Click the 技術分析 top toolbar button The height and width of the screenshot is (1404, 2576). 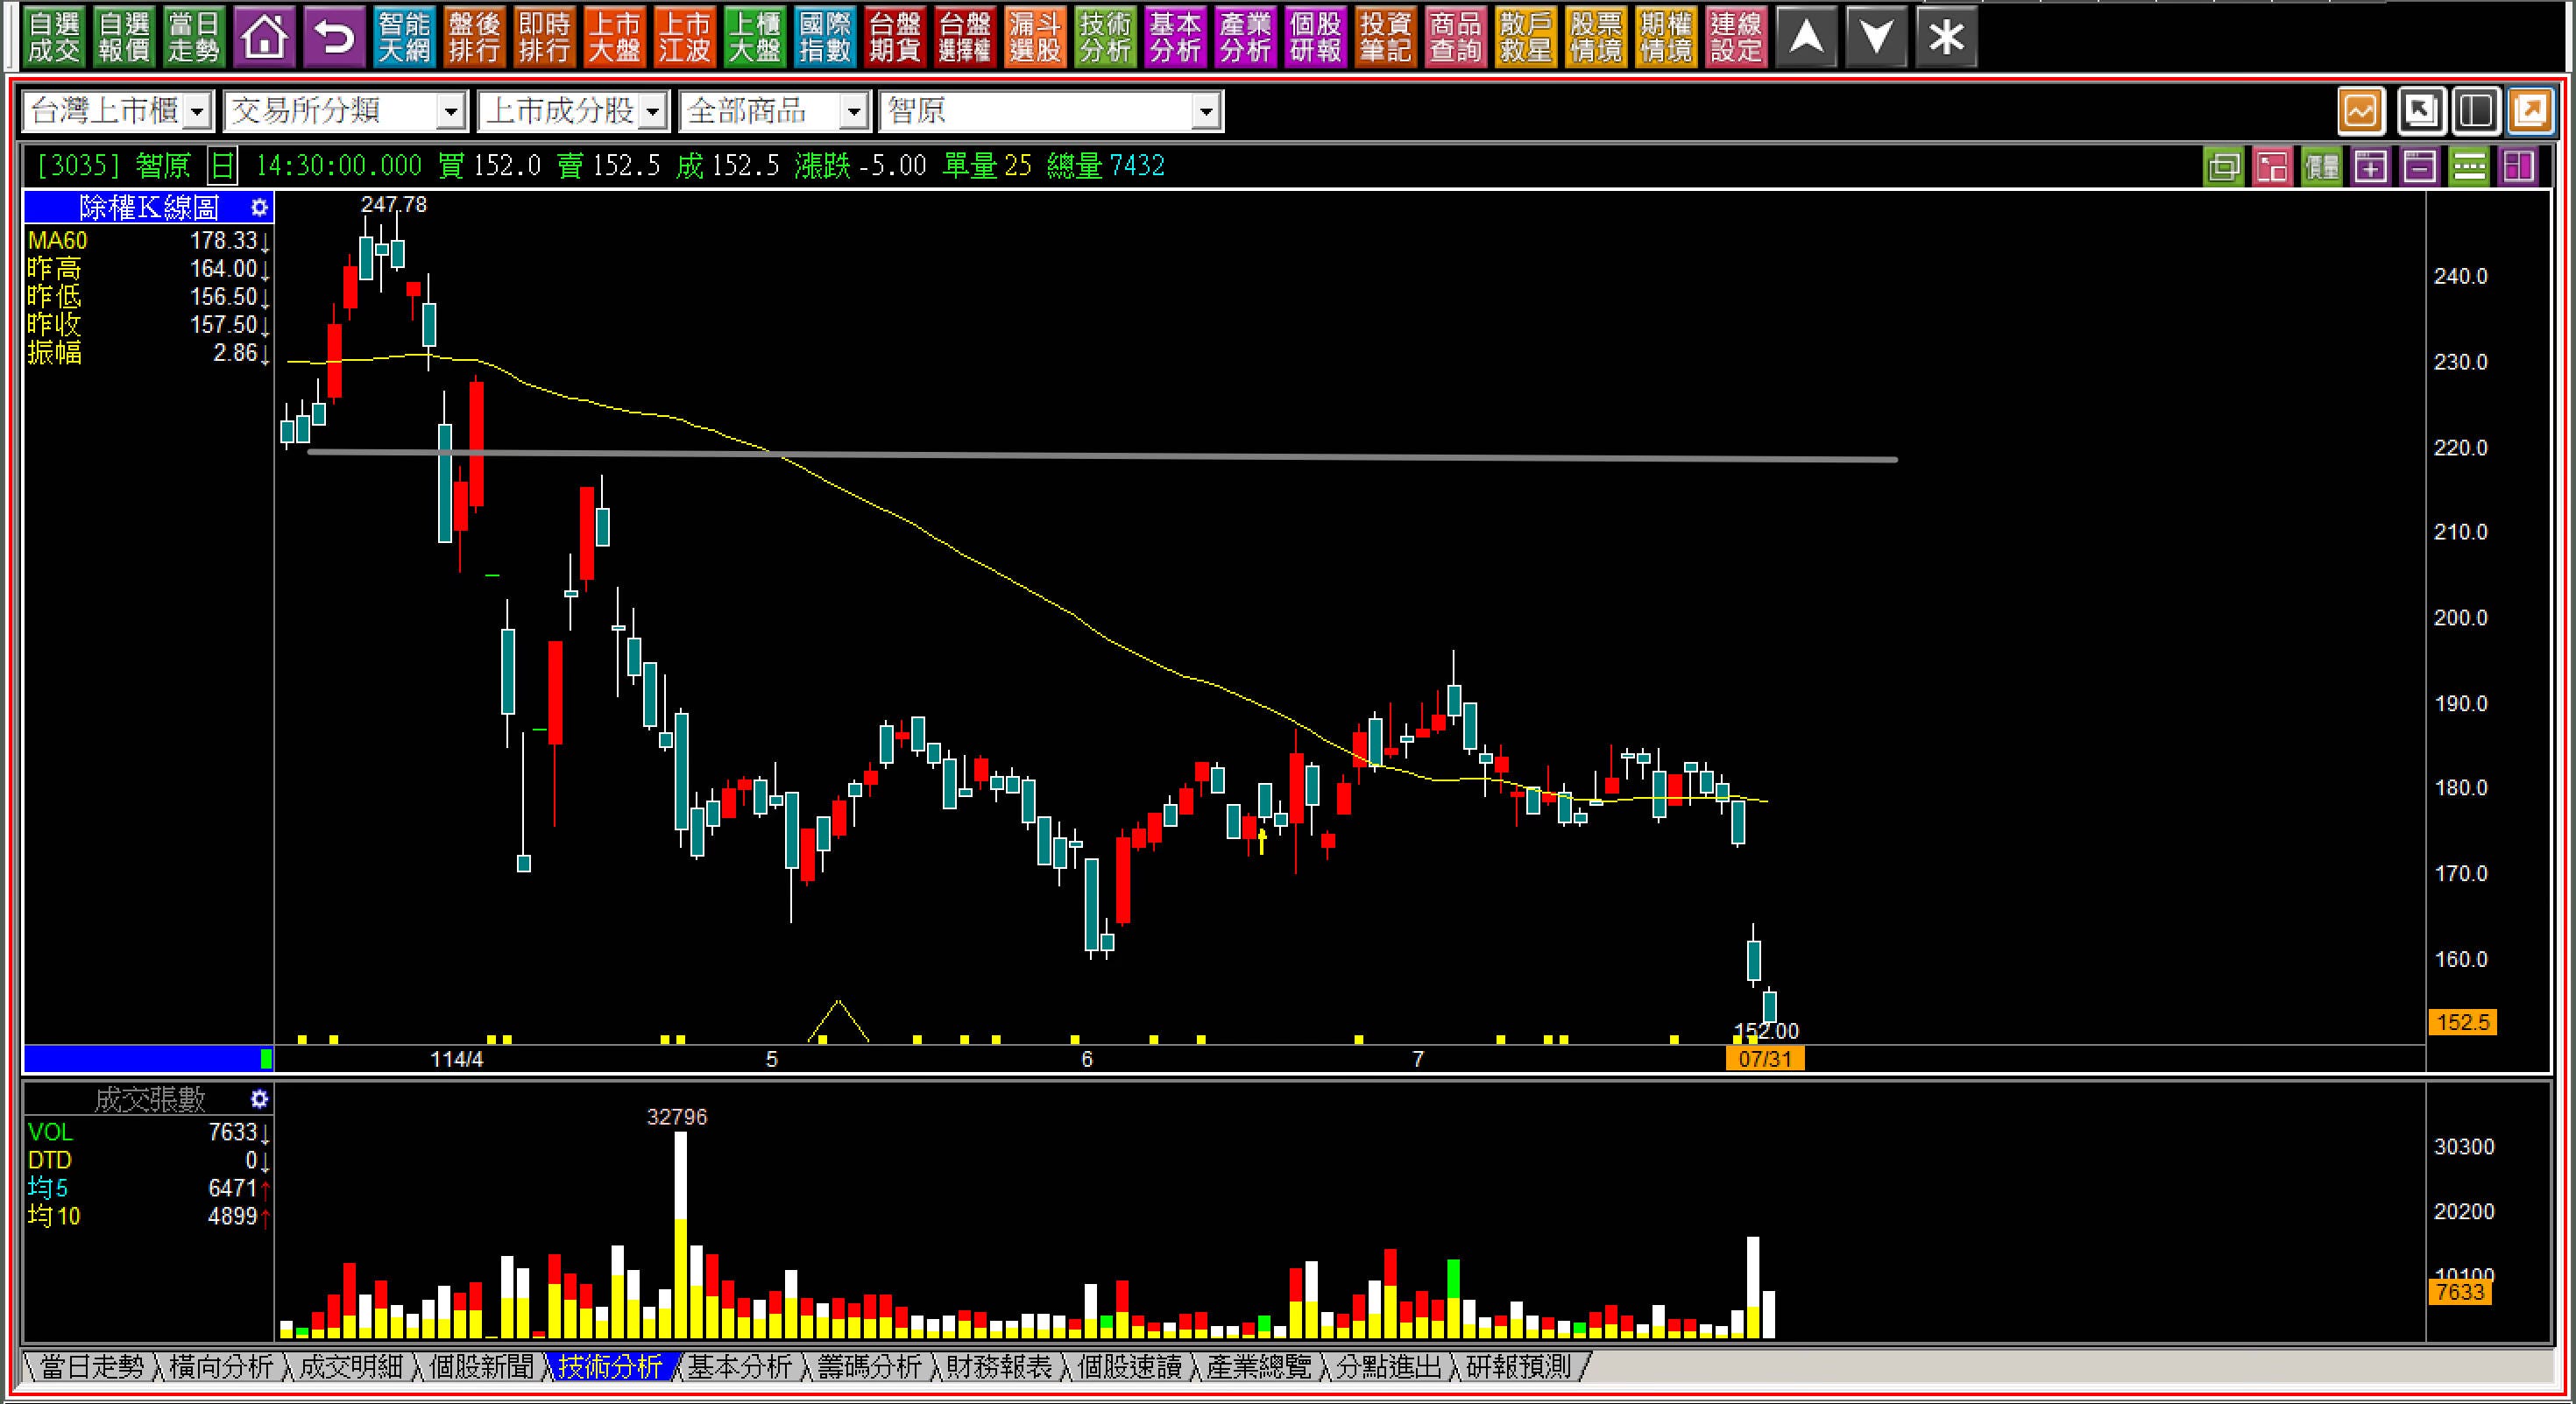(x=1105, y=37)
